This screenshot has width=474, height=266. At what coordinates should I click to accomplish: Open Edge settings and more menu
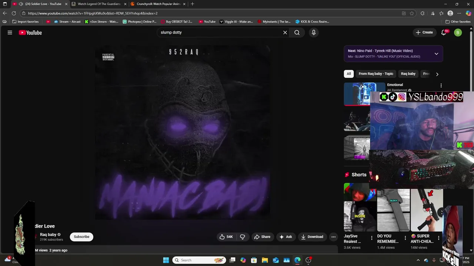(459, 13)
